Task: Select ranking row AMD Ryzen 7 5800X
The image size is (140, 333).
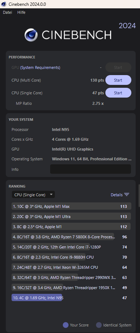Action: (71, 237)
